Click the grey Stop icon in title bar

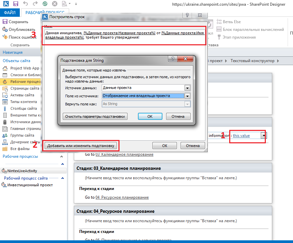pyautogui.click(x=55, y=4)
